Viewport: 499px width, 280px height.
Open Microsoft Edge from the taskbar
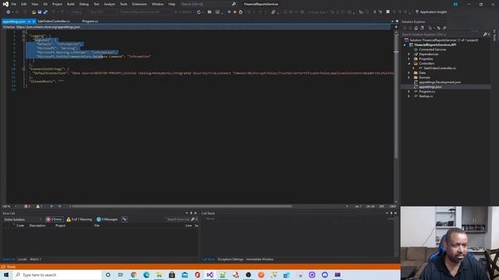coord(147,275)
